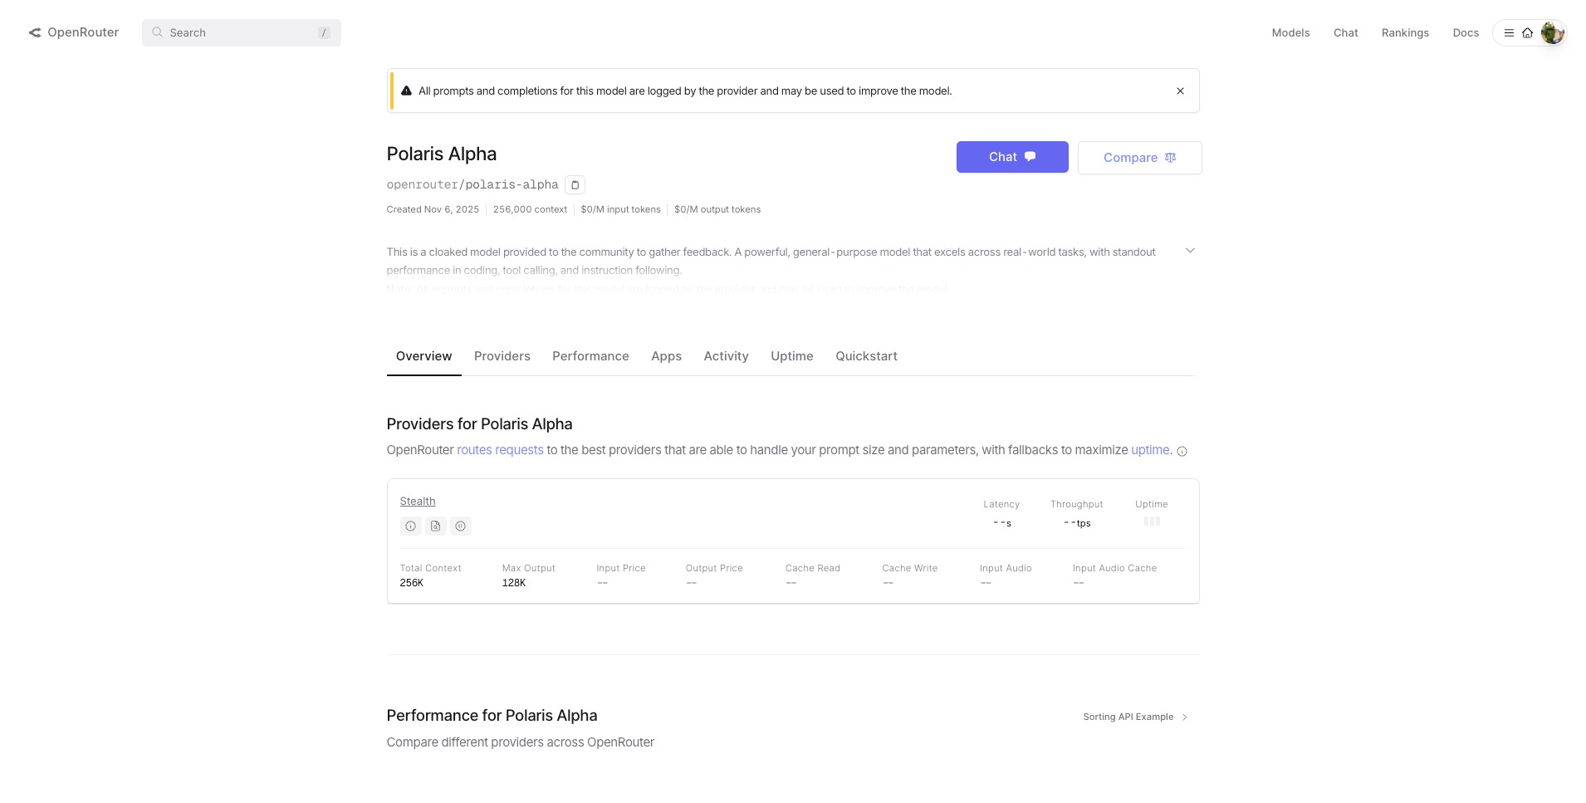1586x803 pixels.
Task: Click the "Input Price" label
Action: point(621,568)
